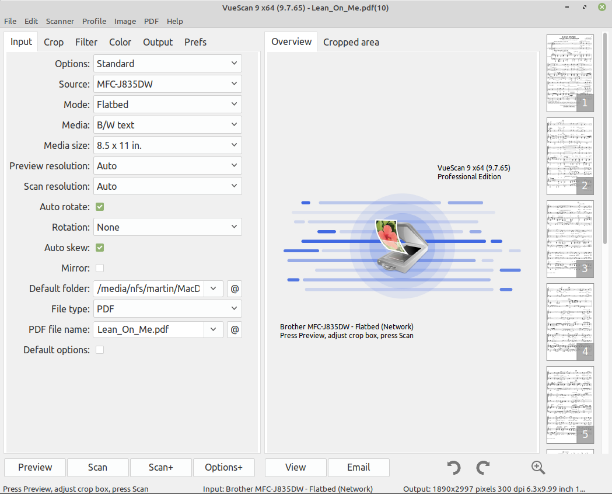
Task: Select page thumbnail 2
Action: coord(570,156)
